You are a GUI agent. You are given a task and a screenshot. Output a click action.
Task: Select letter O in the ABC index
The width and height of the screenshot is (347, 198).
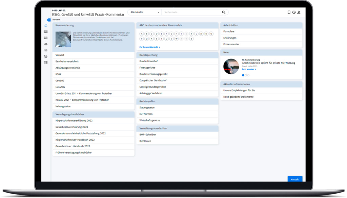pos(211,34)
